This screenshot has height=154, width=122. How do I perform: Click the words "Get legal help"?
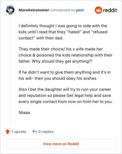click(x=80, y=96)
